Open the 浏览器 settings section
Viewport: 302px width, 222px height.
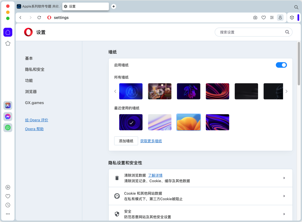pyautogui.click(x=31, y=92)
